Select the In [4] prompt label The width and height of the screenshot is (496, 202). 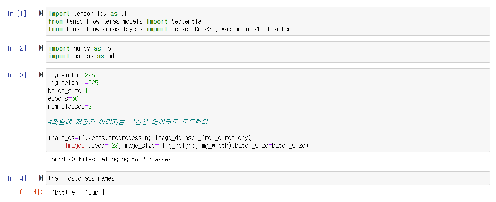[x=18, y=178]
